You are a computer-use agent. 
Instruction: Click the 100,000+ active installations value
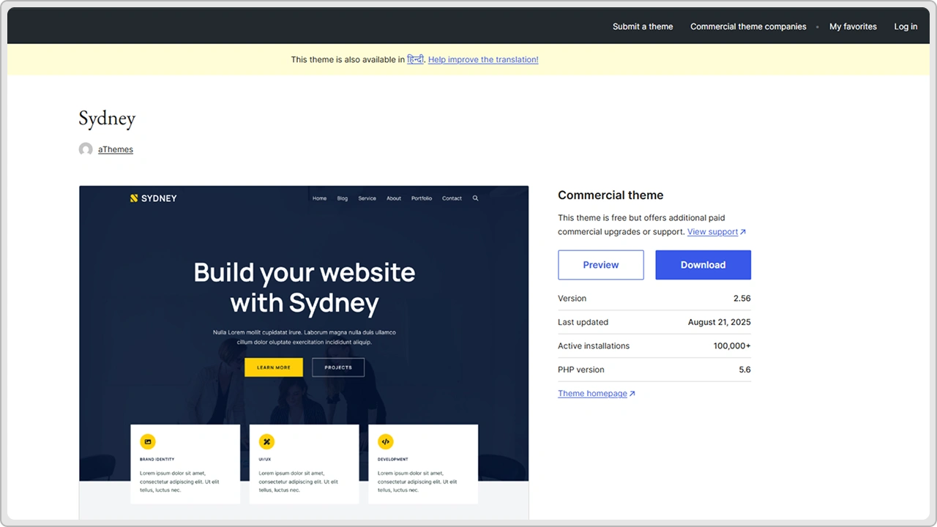coord(732,346)
